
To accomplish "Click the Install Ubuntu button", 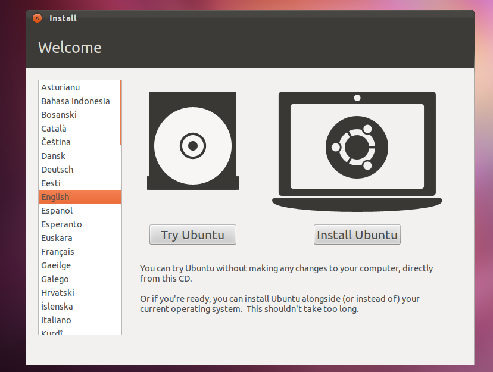I will [x=357, y=235].
